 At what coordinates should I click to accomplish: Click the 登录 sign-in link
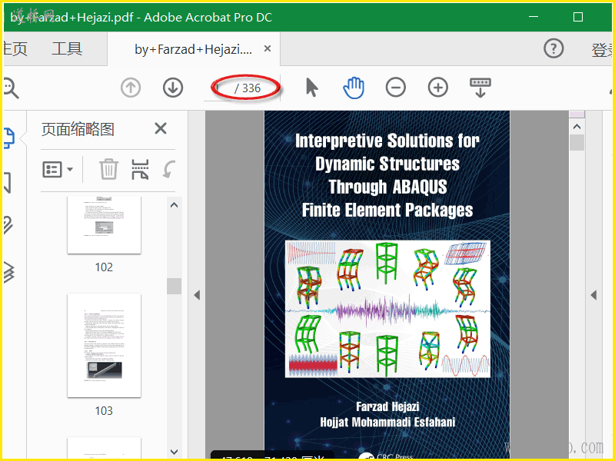(603, 50)
